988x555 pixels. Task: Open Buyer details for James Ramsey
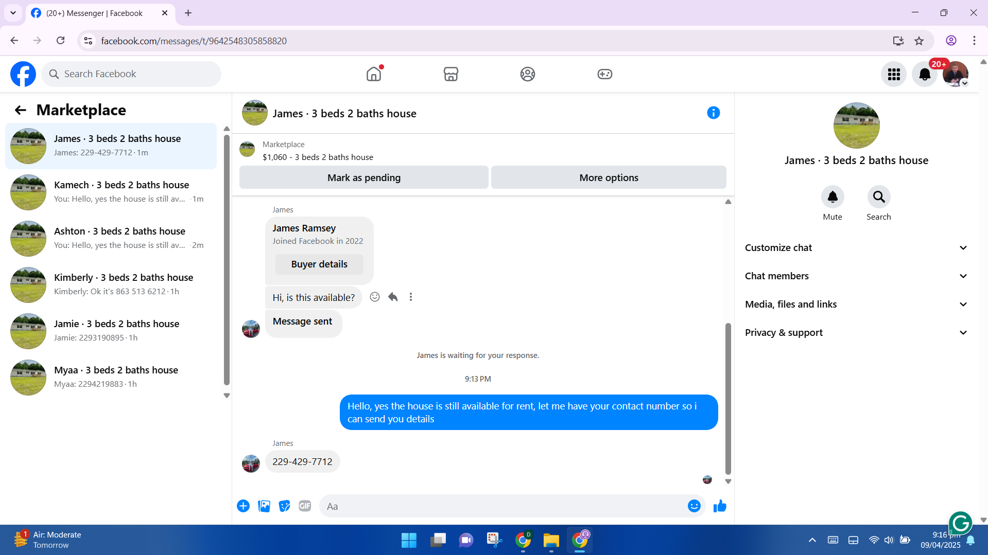[x=319, y=264]
